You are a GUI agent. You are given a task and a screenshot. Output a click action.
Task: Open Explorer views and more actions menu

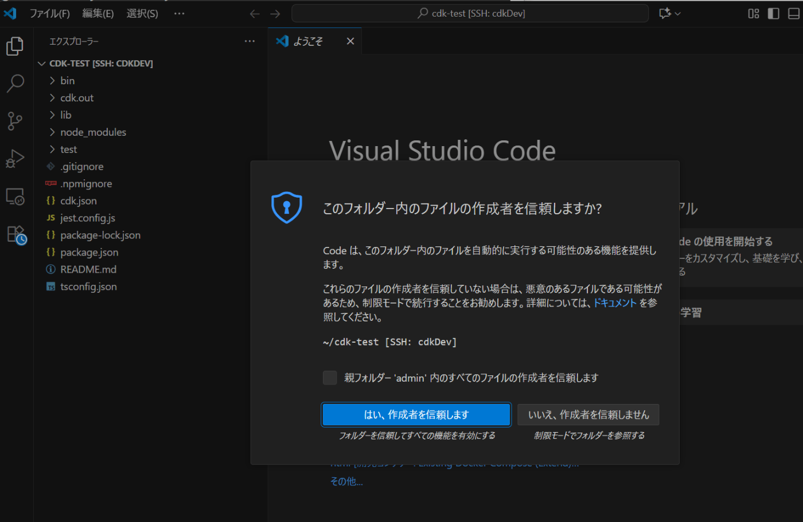point(250,41)
